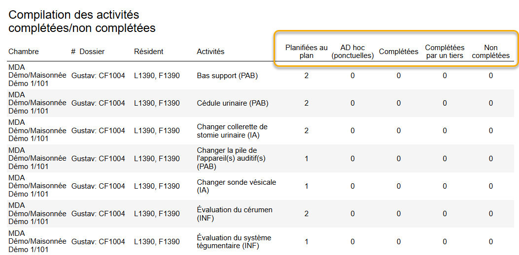
Task: Select the 'Non complétées' column header
Action: point(490,52)
